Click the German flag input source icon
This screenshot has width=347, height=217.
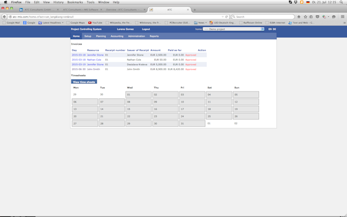coord(308,2)
